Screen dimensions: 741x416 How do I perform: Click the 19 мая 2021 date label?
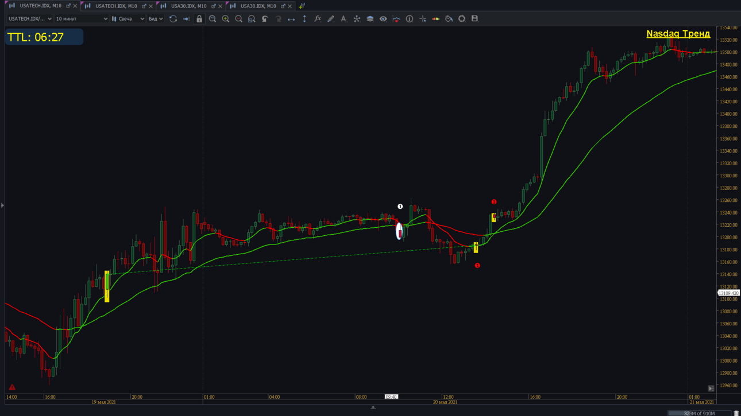click(103, 402)
